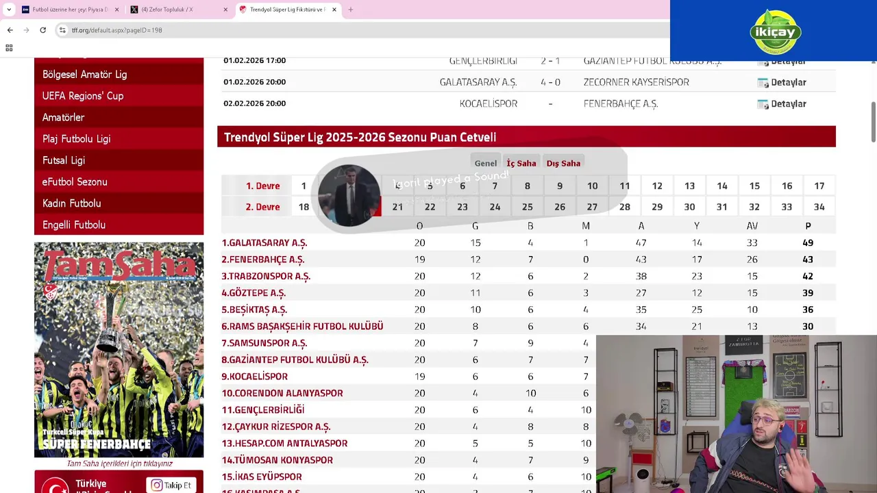Open the TamSaha magazine cover image
The width and height of the screenshot is (877, 493).
pyautogui.click(x=119, y=350)
